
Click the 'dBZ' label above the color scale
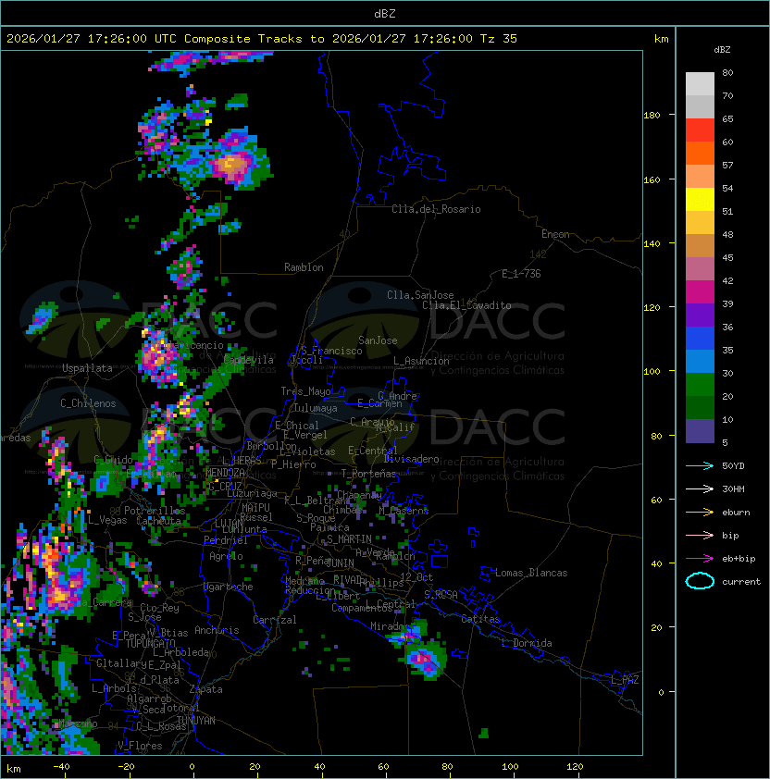(722, 50)
